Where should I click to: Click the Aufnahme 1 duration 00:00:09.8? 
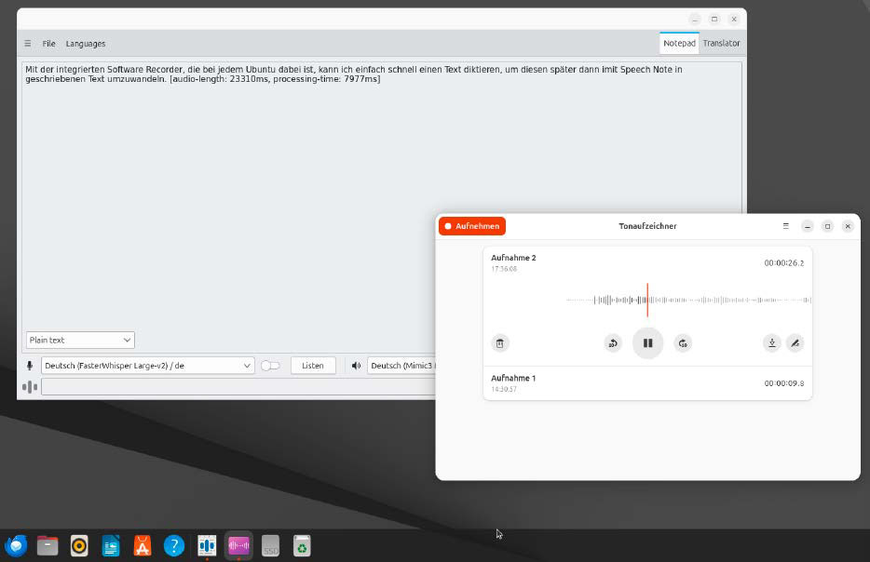click(x=784, y=383)
